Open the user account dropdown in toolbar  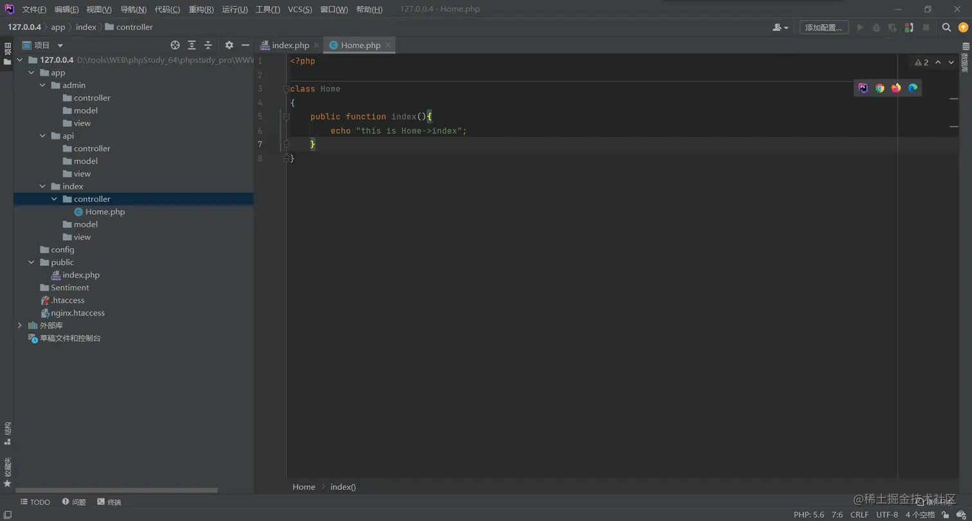coord(780,28)
